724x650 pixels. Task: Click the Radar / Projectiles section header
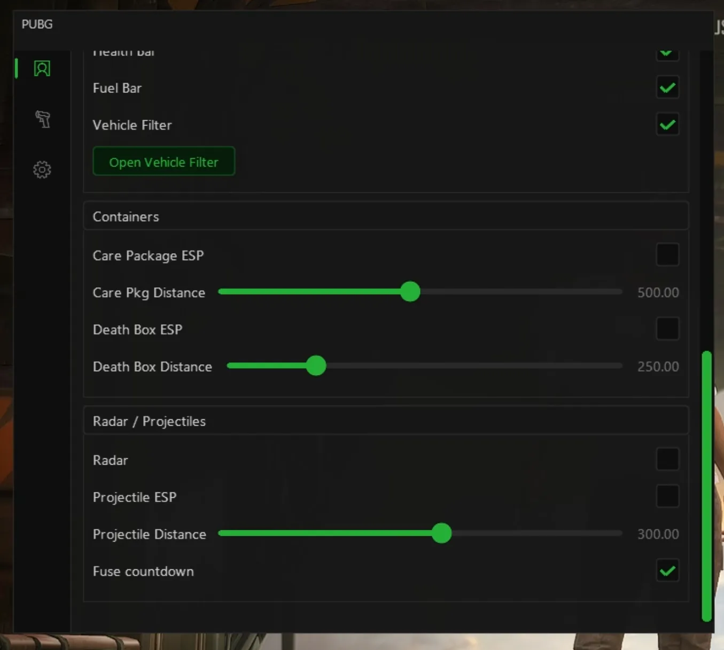[x=386, y=421]
